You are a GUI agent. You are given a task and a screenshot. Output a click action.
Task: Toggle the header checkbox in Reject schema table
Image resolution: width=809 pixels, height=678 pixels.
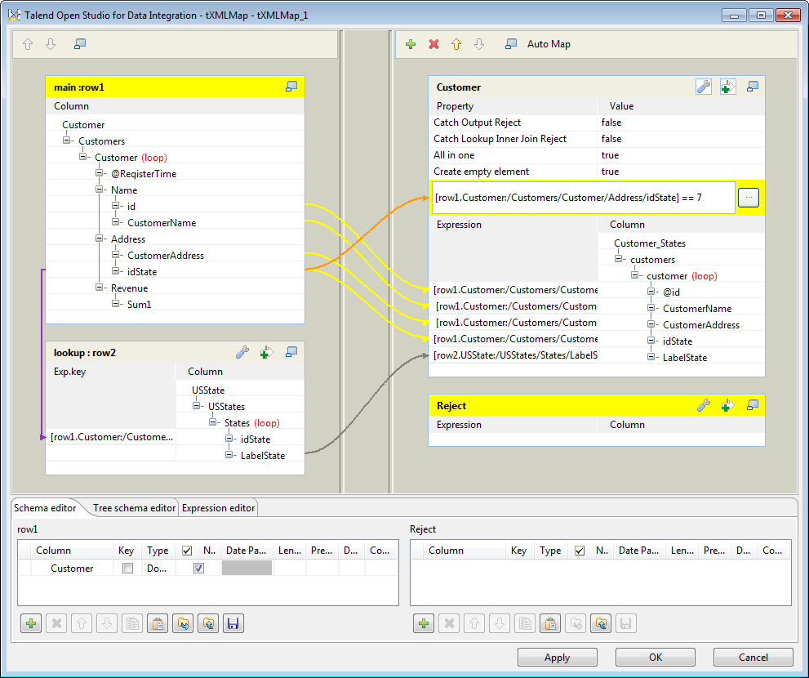(x=580, y=551)
